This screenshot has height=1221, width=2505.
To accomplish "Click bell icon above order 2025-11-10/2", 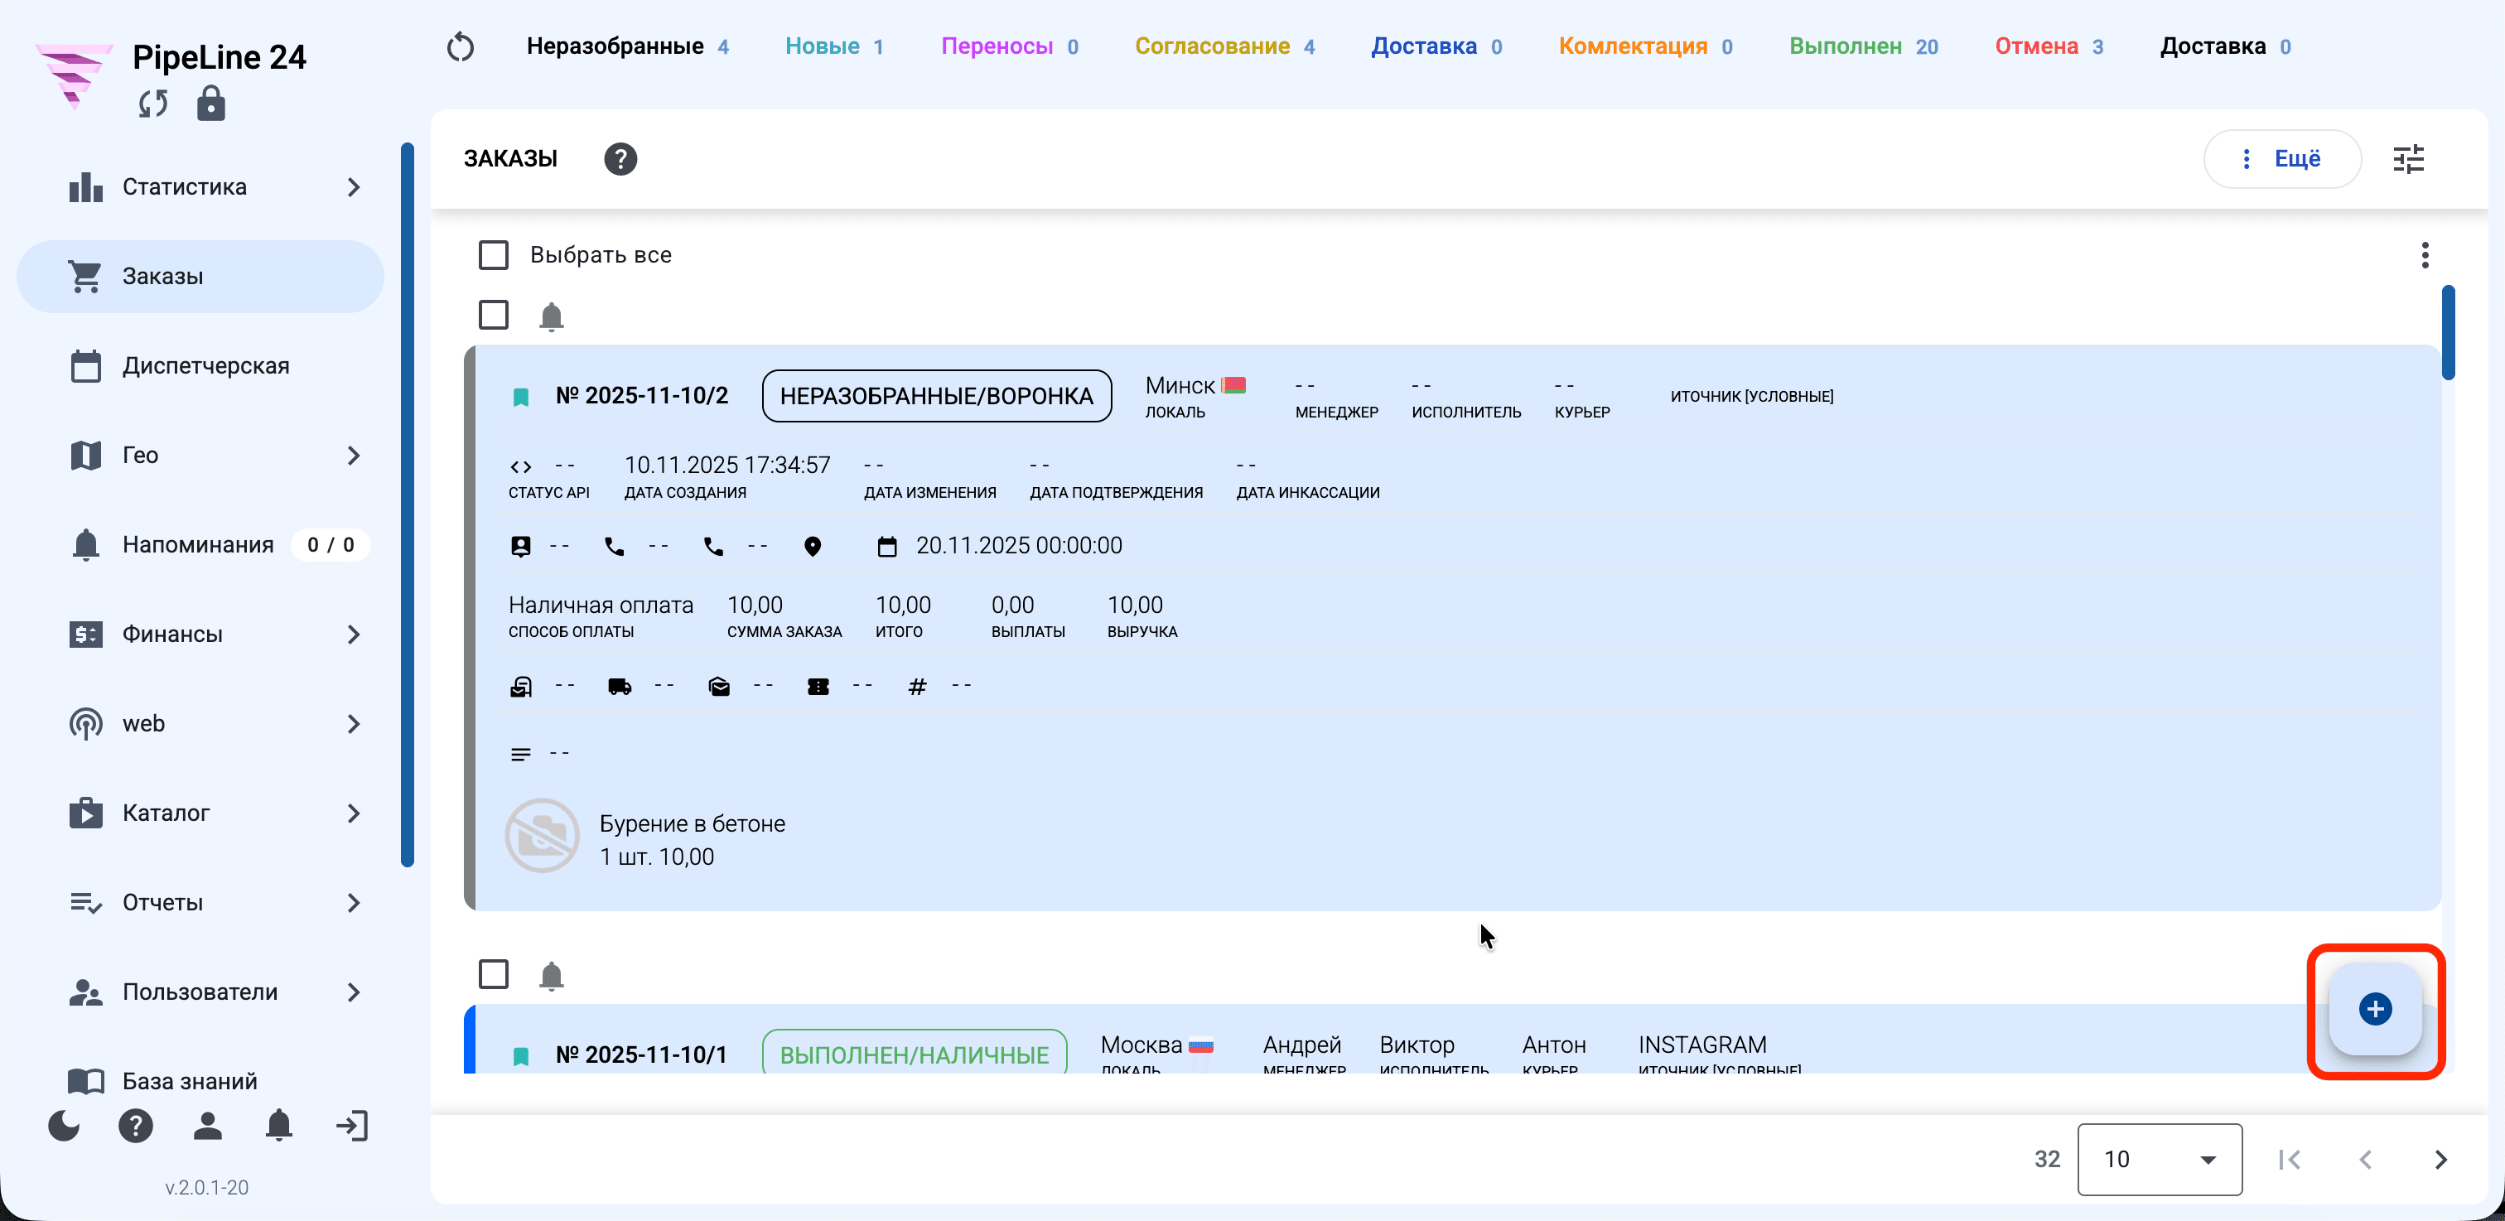I will [552, 316].
